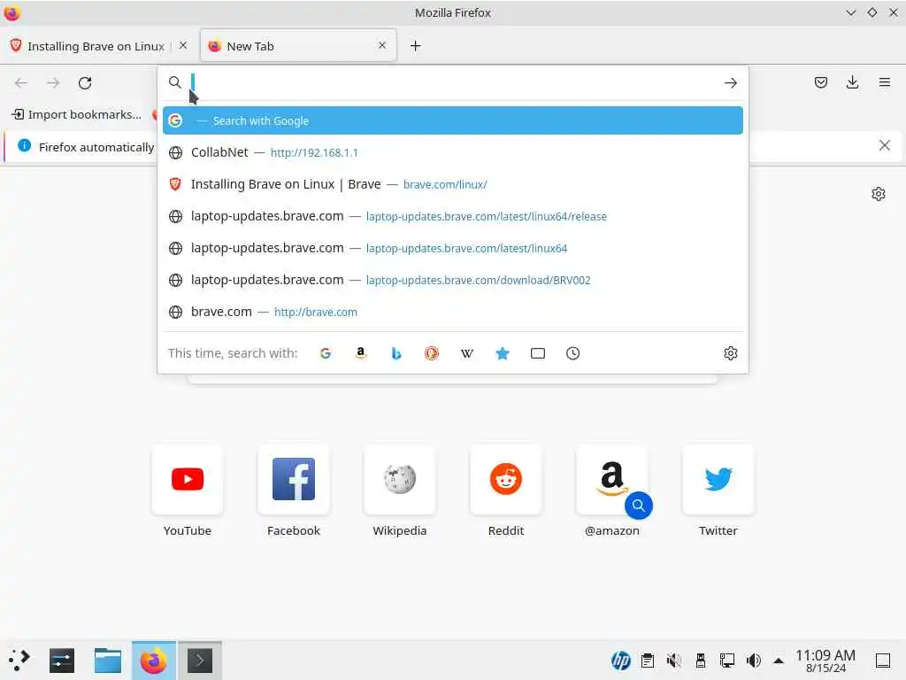Click Firefox icon in the taskbar
Image resolution: width=906 pixels, height=680 pixels.
point(153,661)
